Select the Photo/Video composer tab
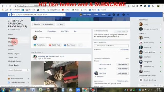The width and height of the screenshot is (164, 92). click(x=52, y=31)
